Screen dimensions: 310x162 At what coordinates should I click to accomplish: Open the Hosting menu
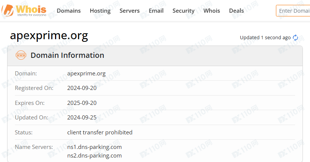tap(100, 11)
